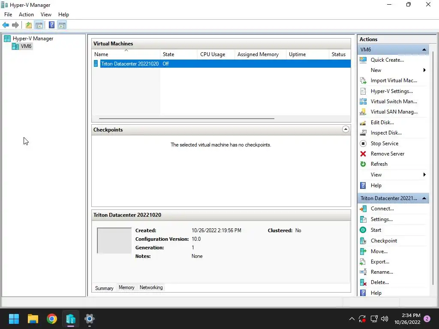Open File Explorer from taskbar
This screenshot has width=439, height=329.
tap(33, 319)
